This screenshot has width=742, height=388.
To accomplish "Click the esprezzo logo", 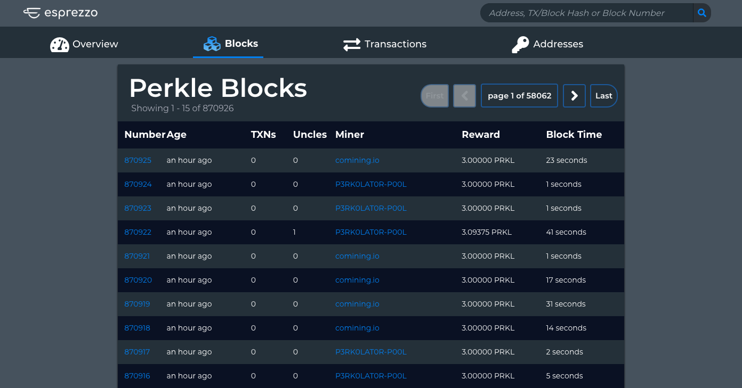I will (60, 13).
